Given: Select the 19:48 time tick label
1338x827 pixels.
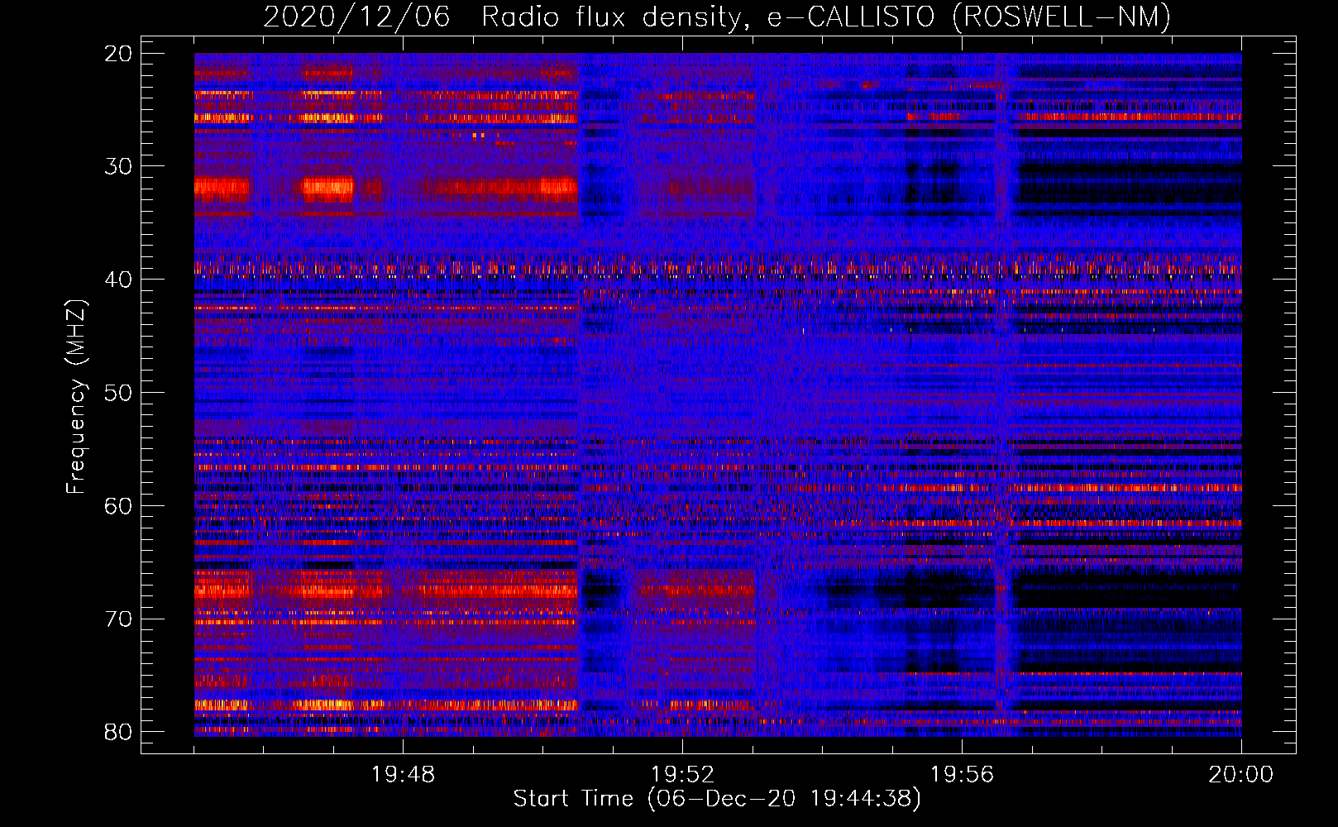Looking at the screenshot, I should pos(403,775).
